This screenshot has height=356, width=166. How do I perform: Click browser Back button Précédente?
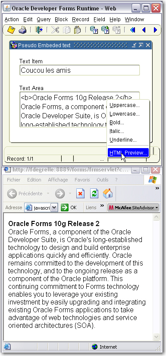point(25,194)
